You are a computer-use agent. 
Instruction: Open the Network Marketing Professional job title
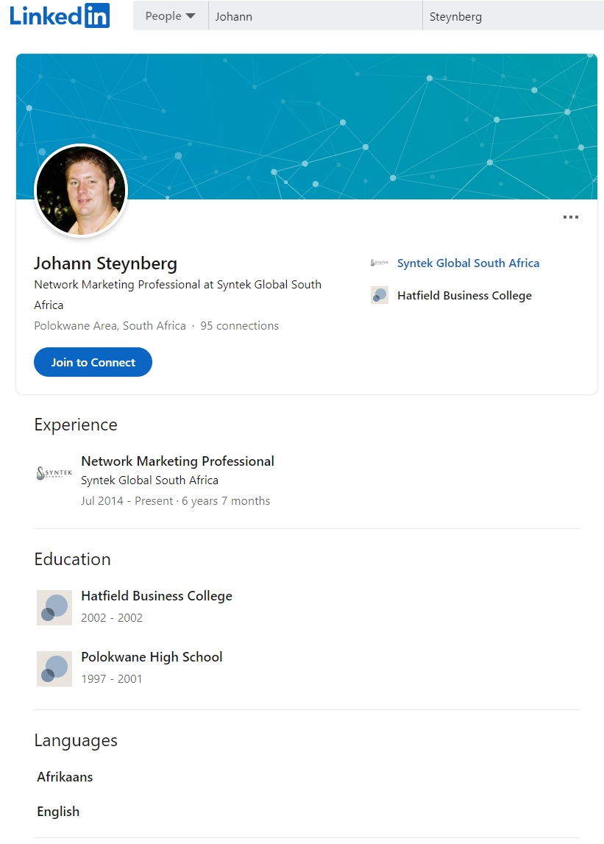point(177,461)
